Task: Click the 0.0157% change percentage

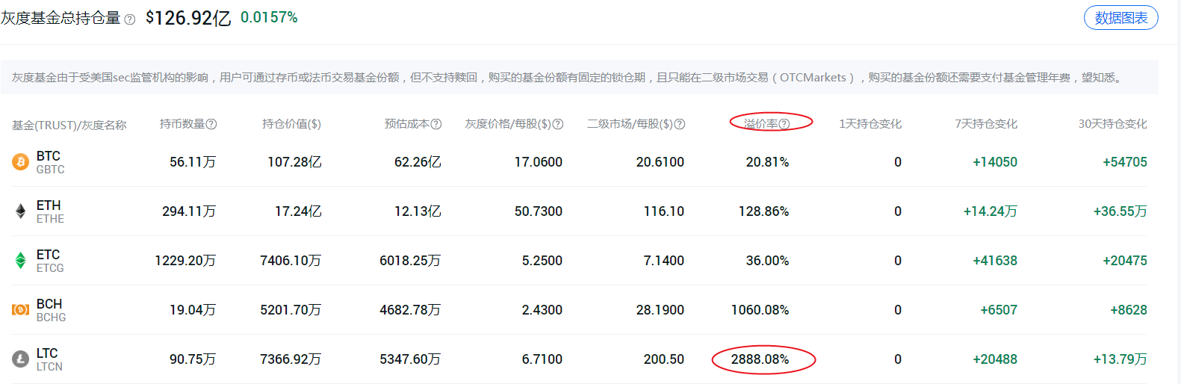Action: [x=269, y=17]
